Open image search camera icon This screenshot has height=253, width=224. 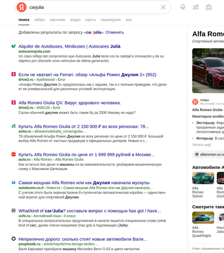click(209, 7)
